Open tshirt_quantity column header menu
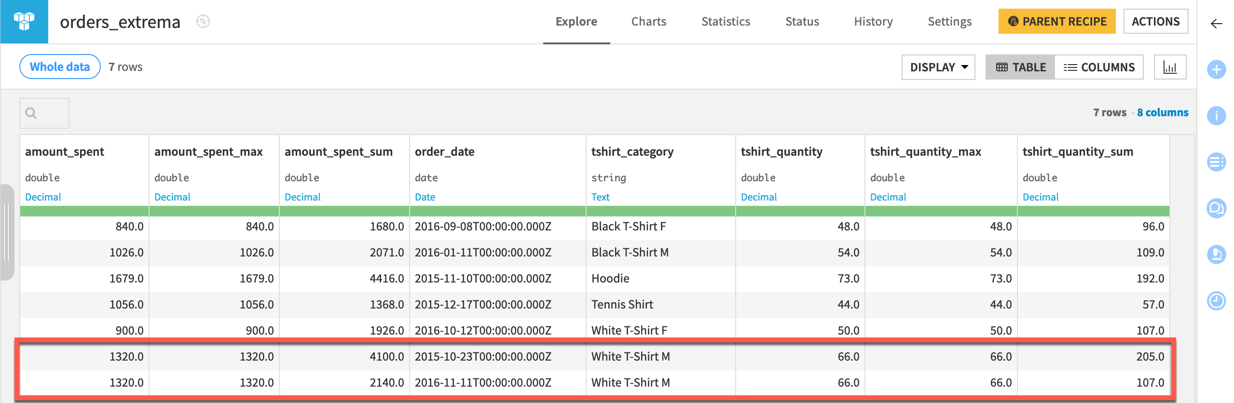Viewport: 1234px width, 403px height. (782, 151)
